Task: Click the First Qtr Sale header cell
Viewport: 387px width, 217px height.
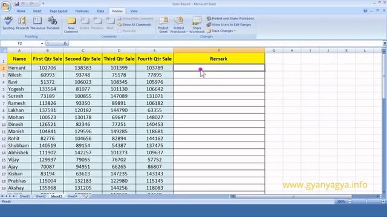Action: tap(47, 59)
